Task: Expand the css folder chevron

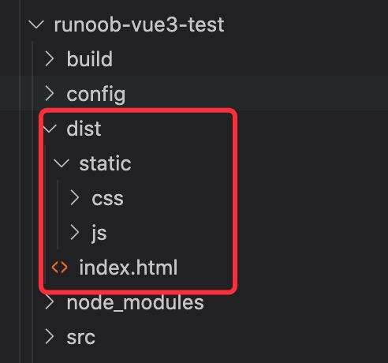Action: tap(75, 198)
